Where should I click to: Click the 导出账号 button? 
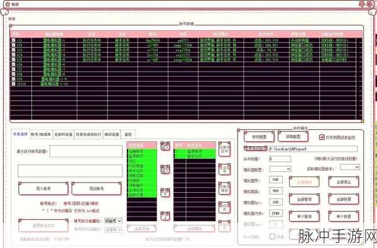click(96, 188)
